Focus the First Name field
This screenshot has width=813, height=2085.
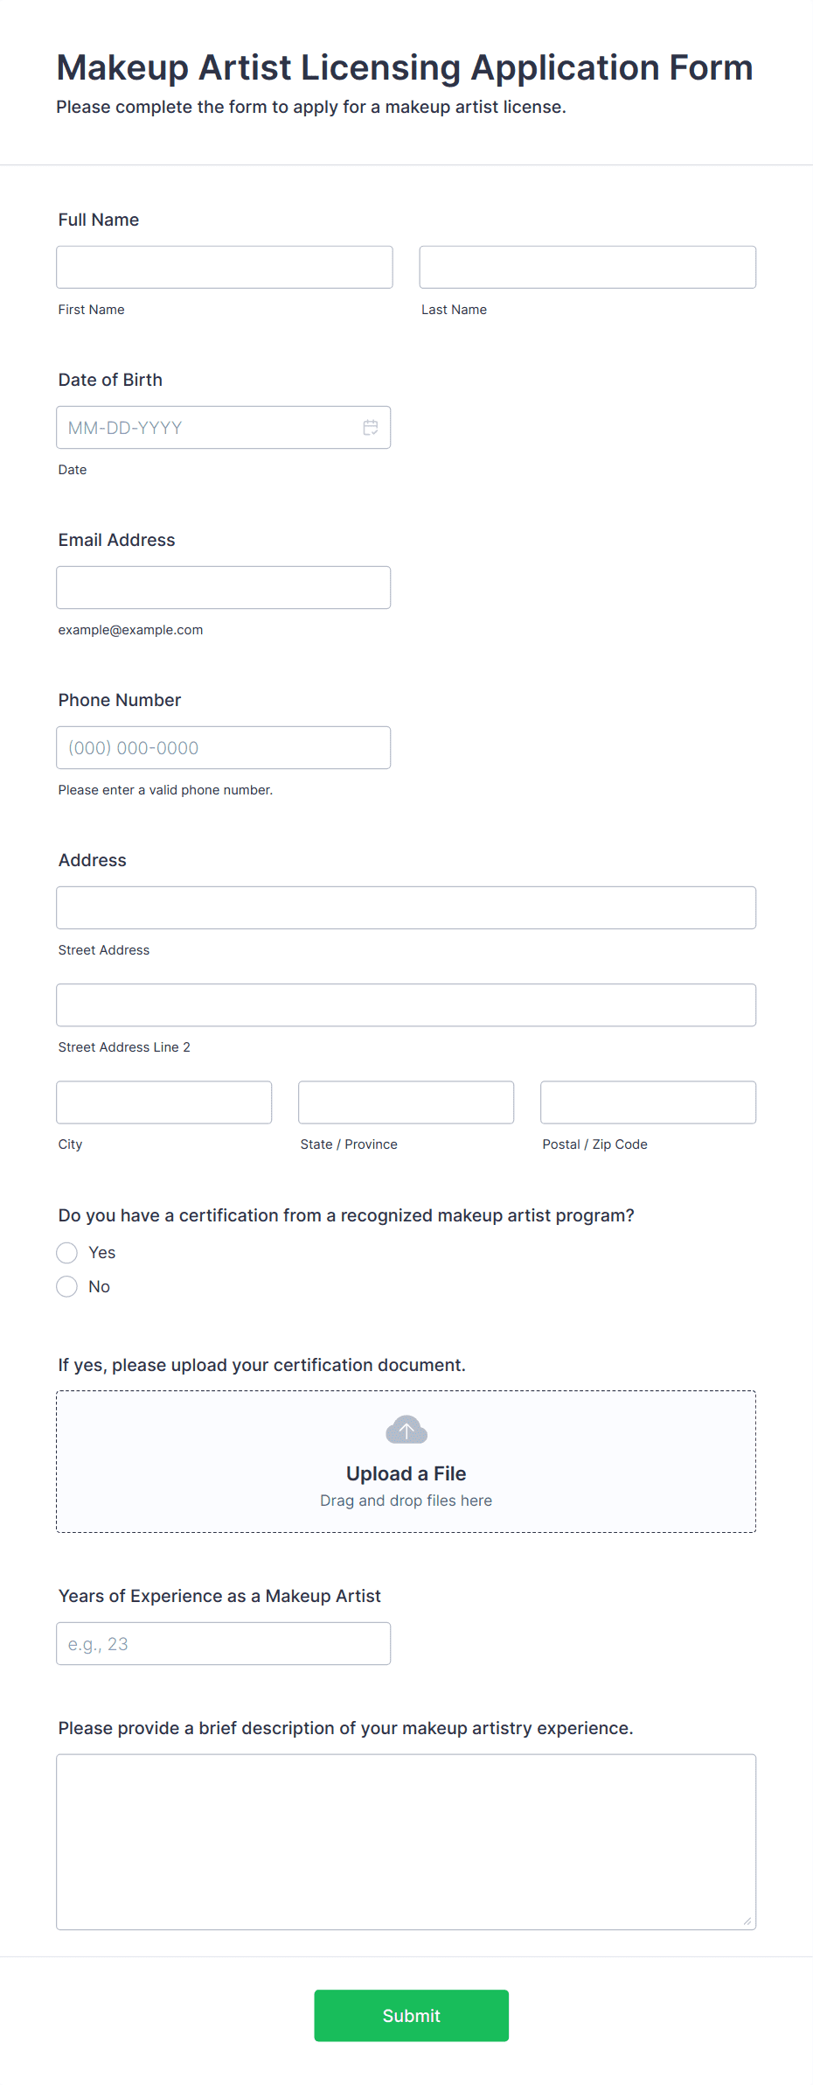(225, 267)
